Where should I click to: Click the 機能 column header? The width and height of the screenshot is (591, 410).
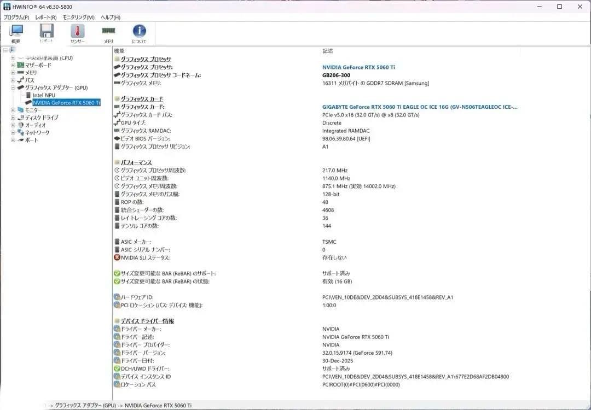click(119, 51)
